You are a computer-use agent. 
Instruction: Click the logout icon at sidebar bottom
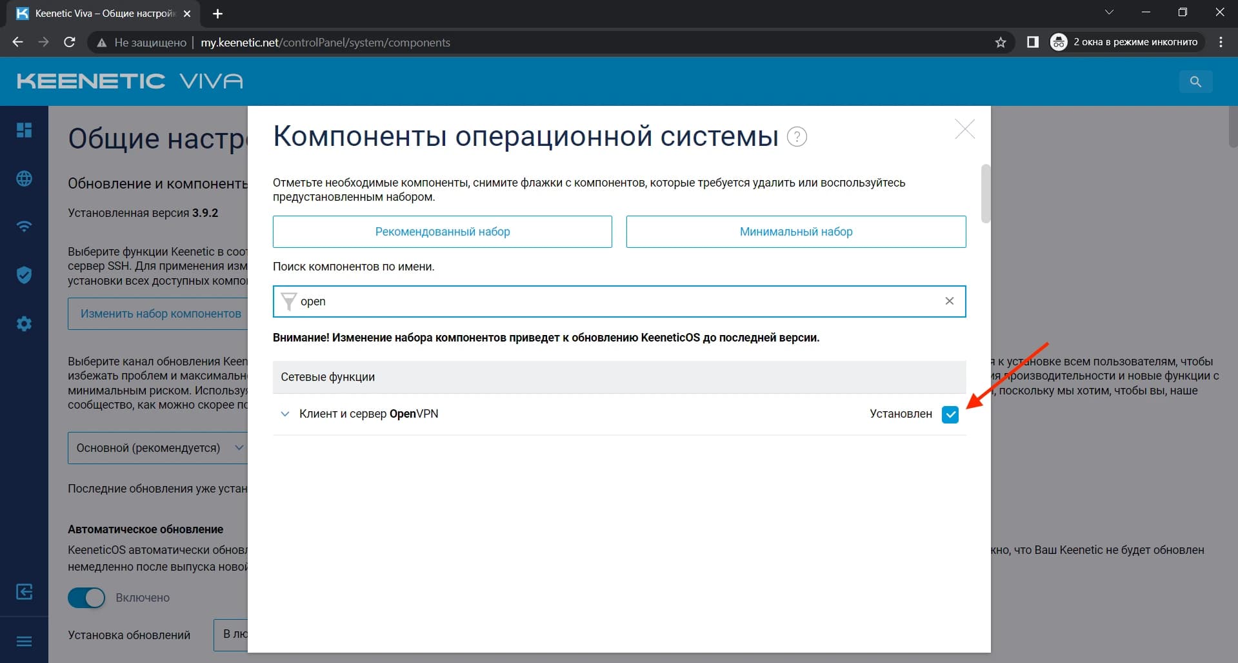(24, 591)
